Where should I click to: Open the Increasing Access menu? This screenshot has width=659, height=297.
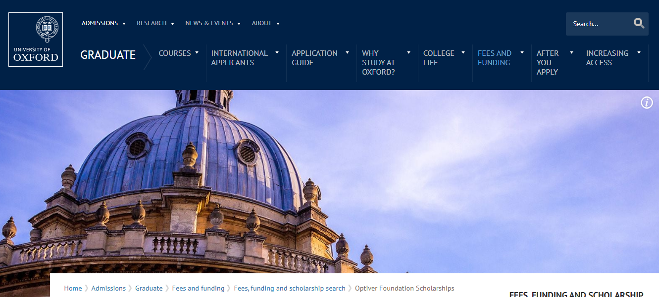(x=607, y=58)
